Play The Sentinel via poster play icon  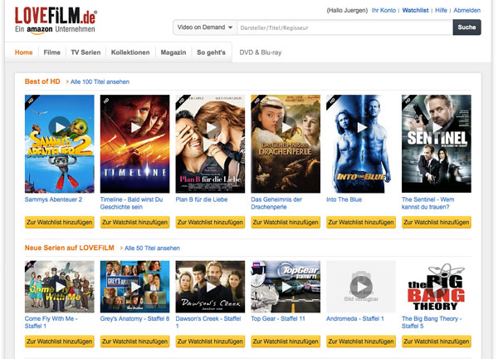click(437, 127)
